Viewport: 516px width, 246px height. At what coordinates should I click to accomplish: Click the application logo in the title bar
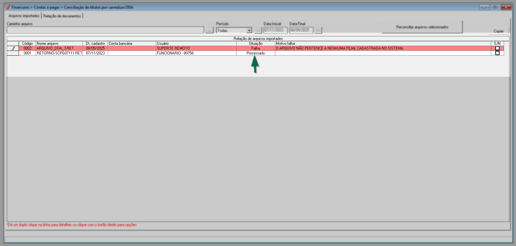tap(8, 7)
